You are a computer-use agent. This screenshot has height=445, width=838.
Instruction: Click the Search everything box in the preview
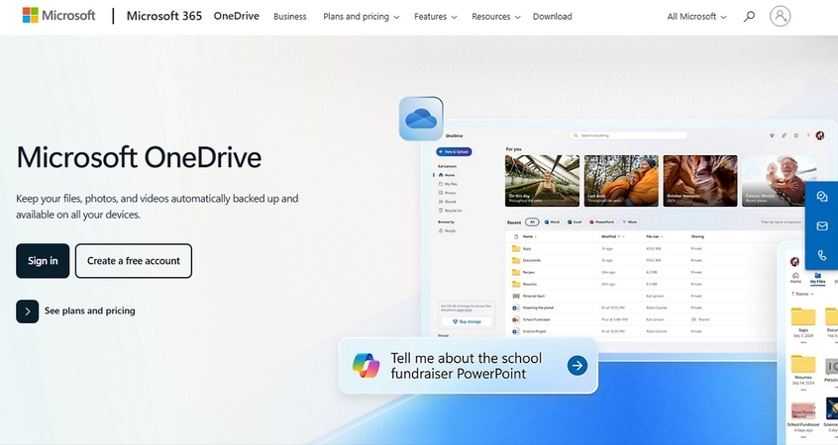click(x=628, y=135)
